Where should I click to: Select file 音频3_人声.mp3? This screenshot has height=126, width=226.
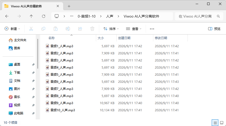click(x=62, y=60)
